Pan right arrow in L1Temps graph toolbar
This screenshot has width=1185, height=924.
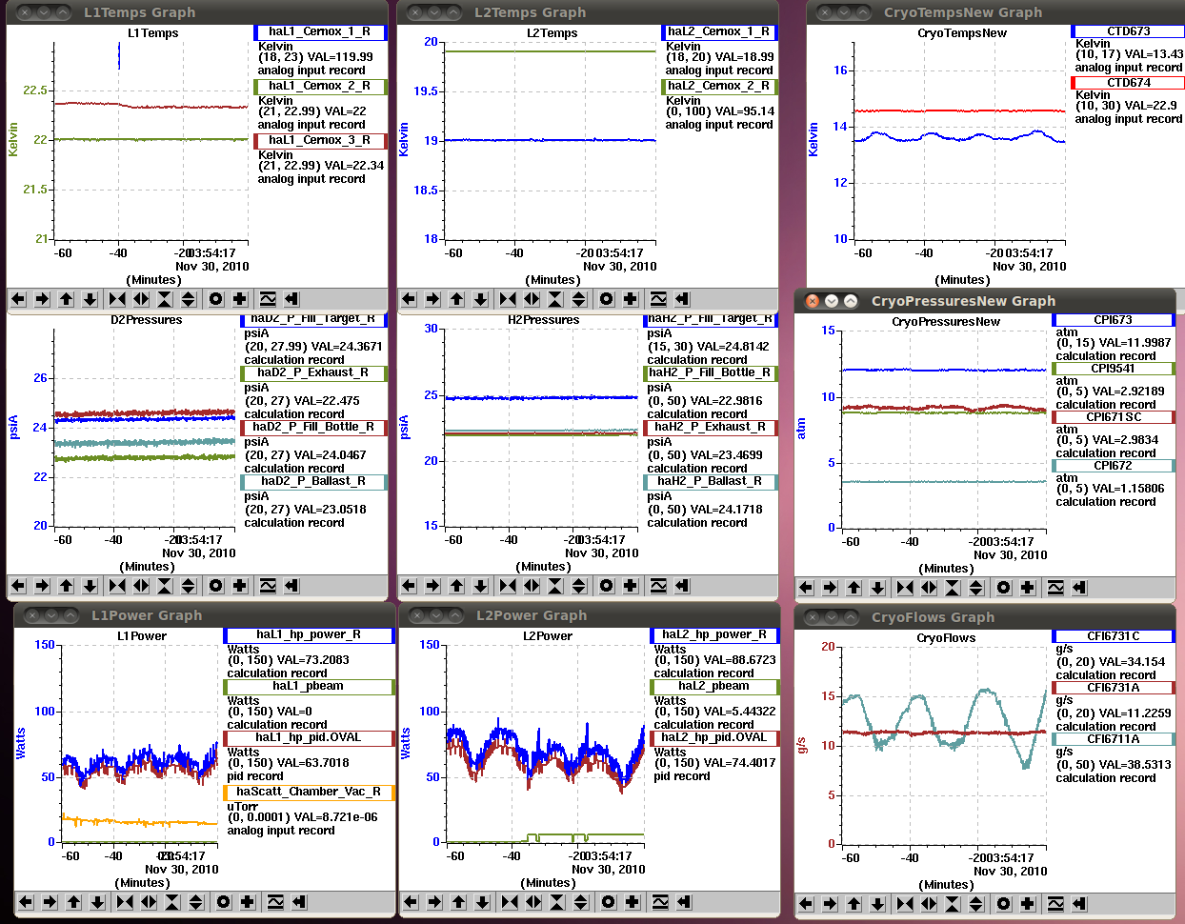42,299
